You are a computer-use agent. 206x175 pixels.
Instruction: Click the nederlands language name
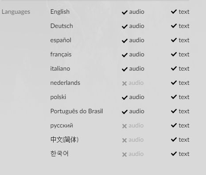click(x=65, y=83)
